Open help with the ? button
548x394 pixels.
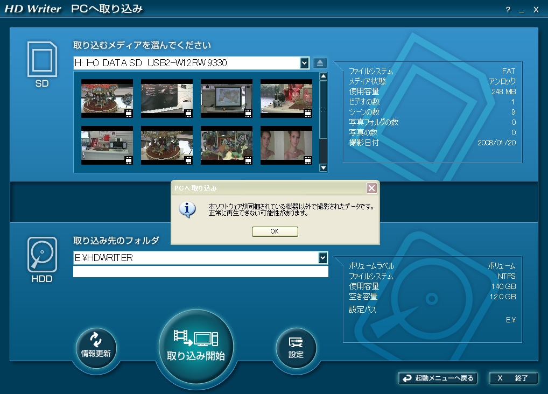click(508, 10)
